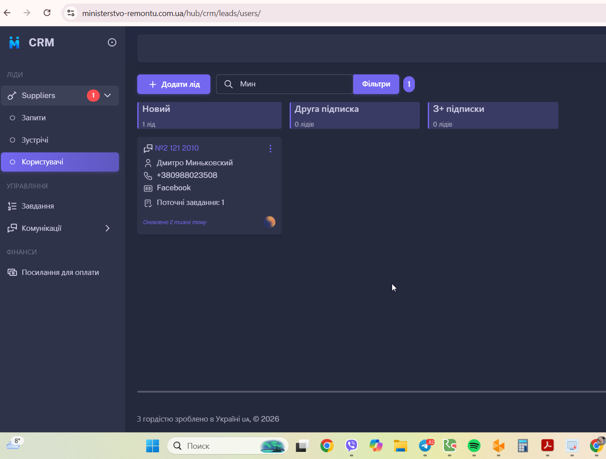Open the lead card three-dot menu
The image size is (606, 459).
(270, 149)
